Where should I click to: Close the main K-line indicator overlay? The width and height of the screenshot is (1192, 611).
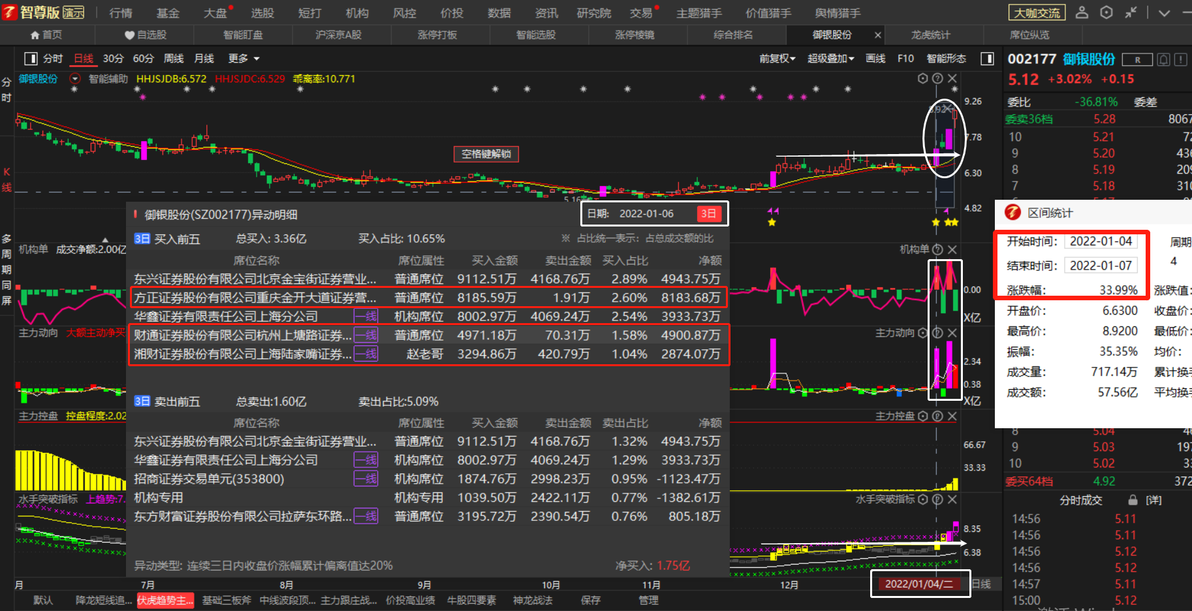(x=952, y=78)
